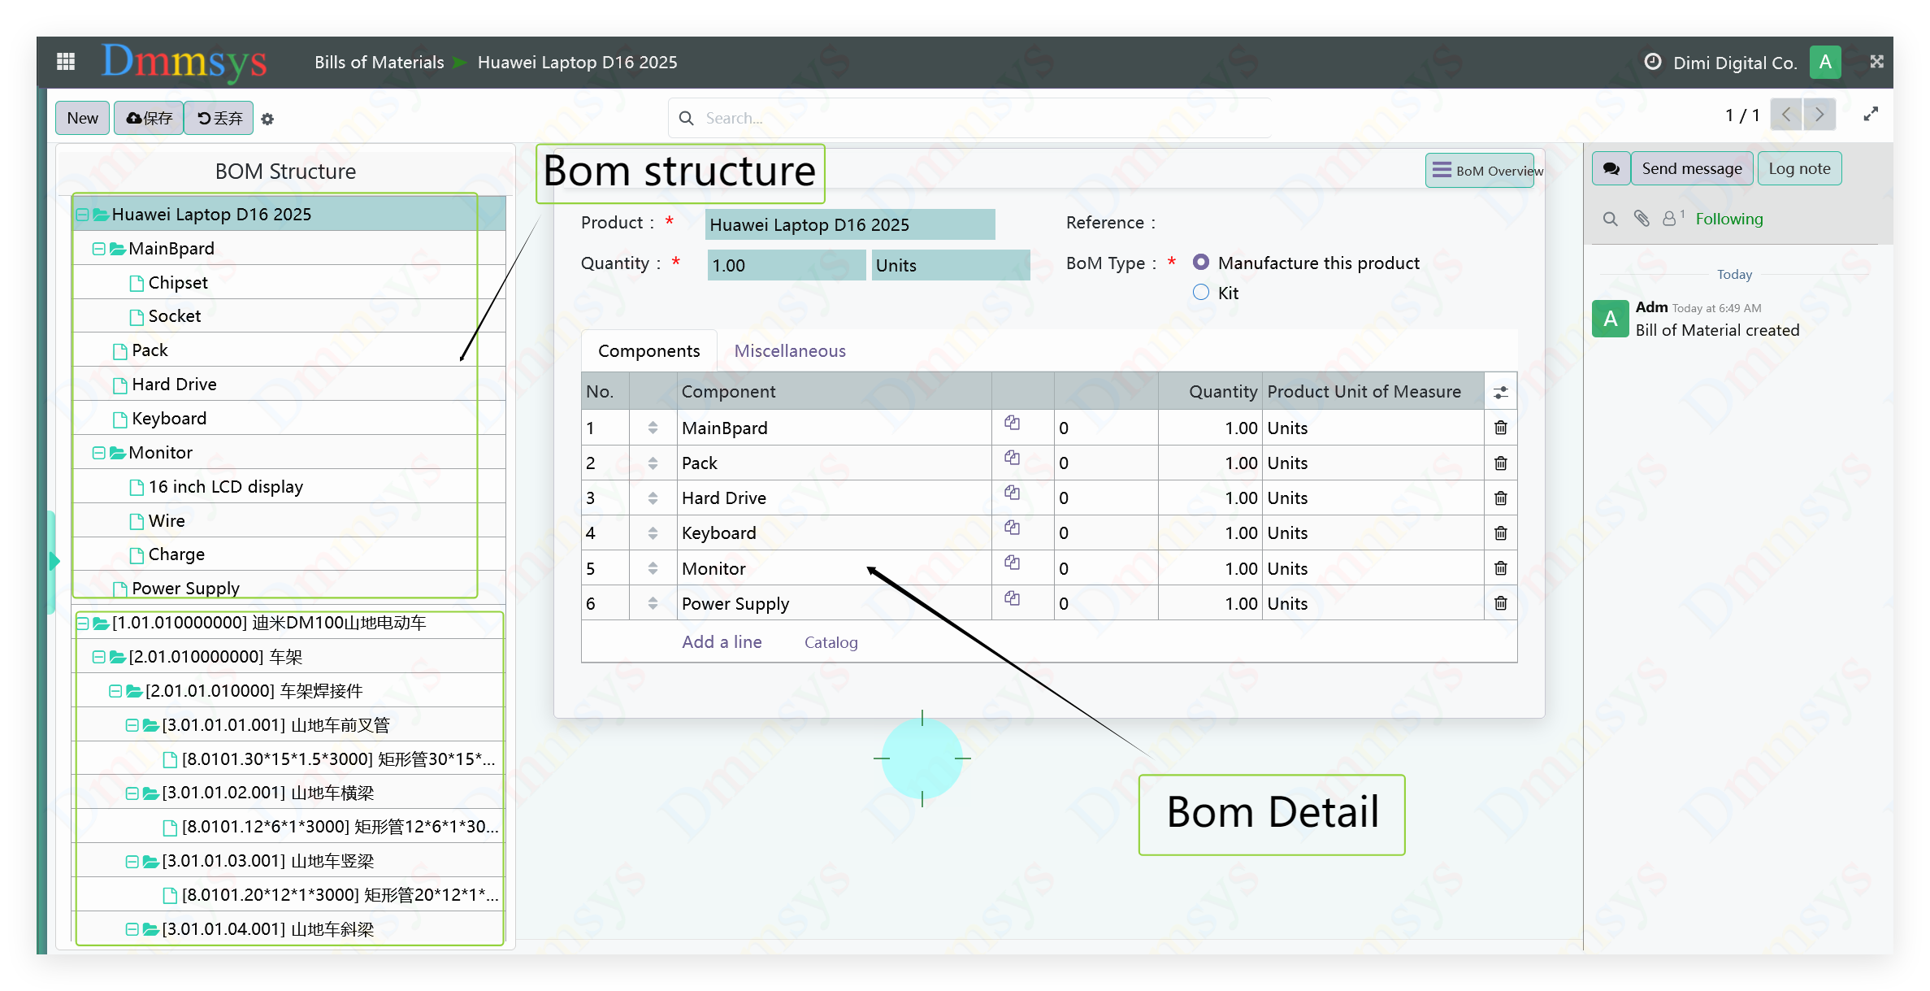Click the paperclip attachments icon
Screen dimensions: 1930x991
1642,219
